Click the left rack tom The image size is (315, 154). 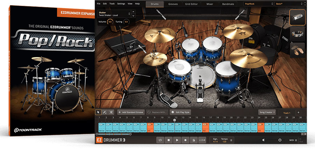pyautogui.click(x=190, y=48)
